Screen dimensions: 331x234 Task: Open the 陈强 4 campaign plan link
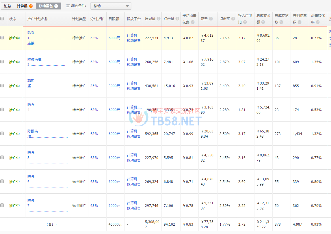click(x=31, y=107)
